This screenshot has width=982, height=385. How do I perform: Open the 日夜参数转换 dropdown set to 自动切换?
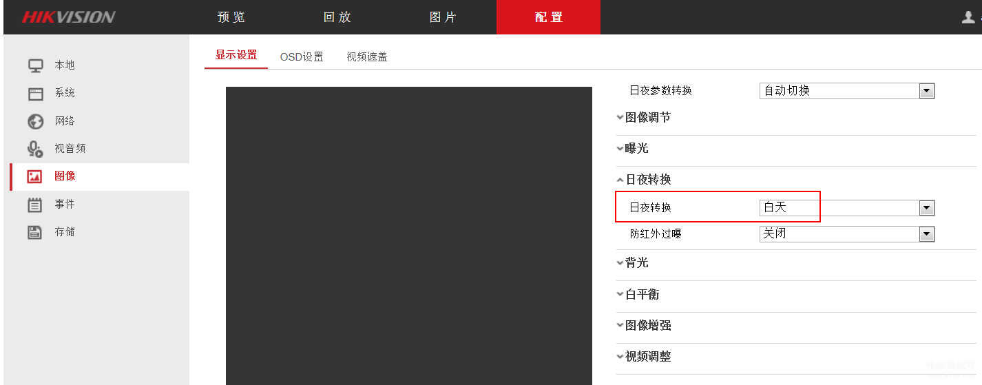pos(847,90)
